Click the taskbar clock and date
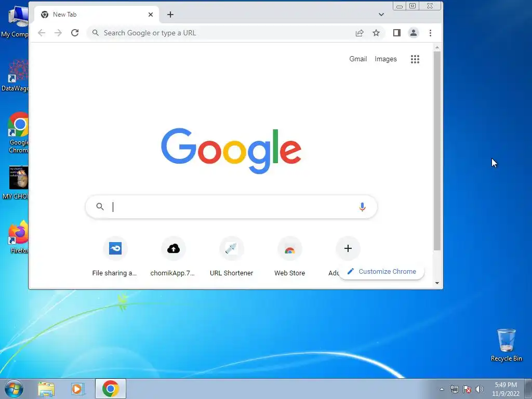The height and width of the screenshot is (399, 532). coord(506,389)
